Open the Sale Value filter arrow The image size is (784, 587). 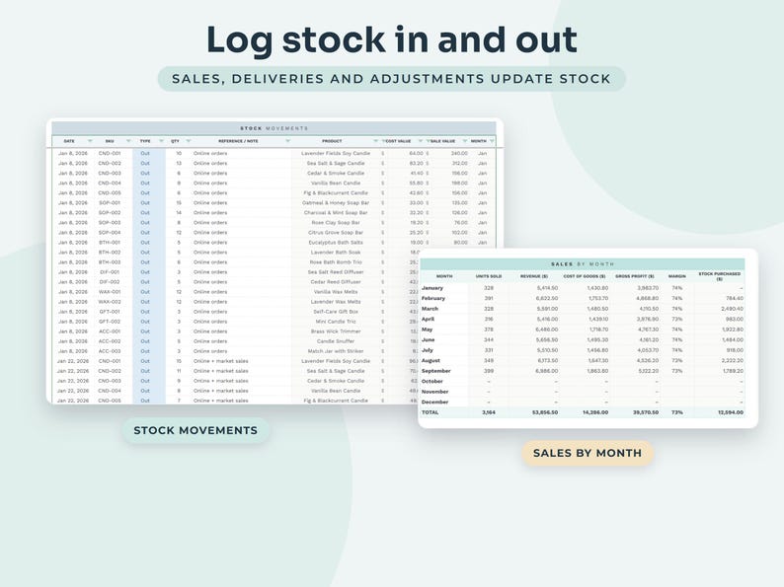click(x=464, y=141)
